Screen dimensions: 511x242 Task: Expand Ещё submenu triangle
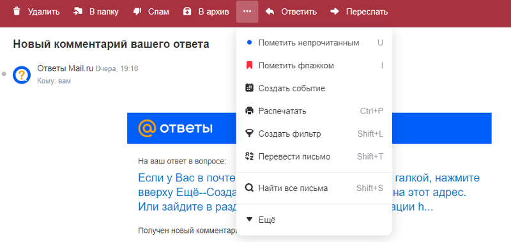(249, 220)
